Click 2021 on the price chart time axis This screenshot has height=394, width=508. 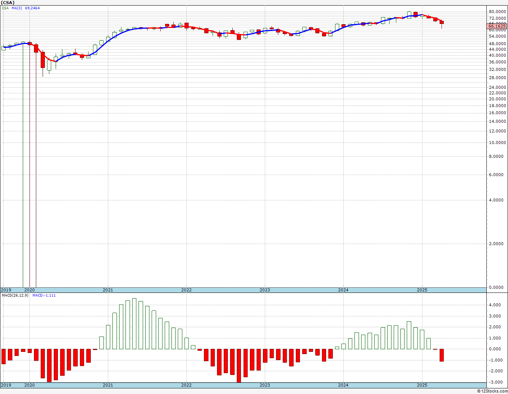(x=108, y=290)
